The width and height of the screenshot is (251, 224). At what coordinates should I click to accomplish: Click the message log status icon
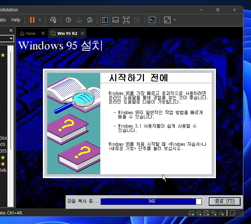233,213
